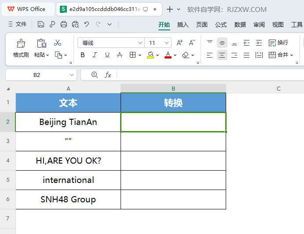Expand the clear eraser dropdown arrow

(193, 55)
